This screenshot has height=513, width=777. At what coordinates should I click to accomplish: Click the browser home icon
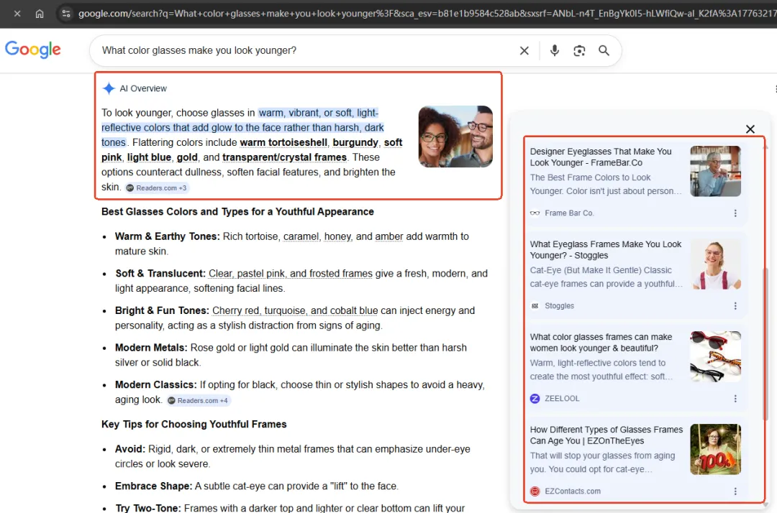pos(40,14)
